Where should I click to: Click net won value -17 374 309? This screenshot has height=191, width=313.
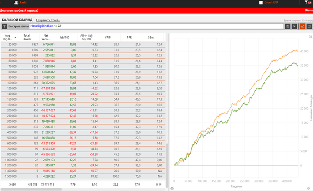[x=48, y=88]
